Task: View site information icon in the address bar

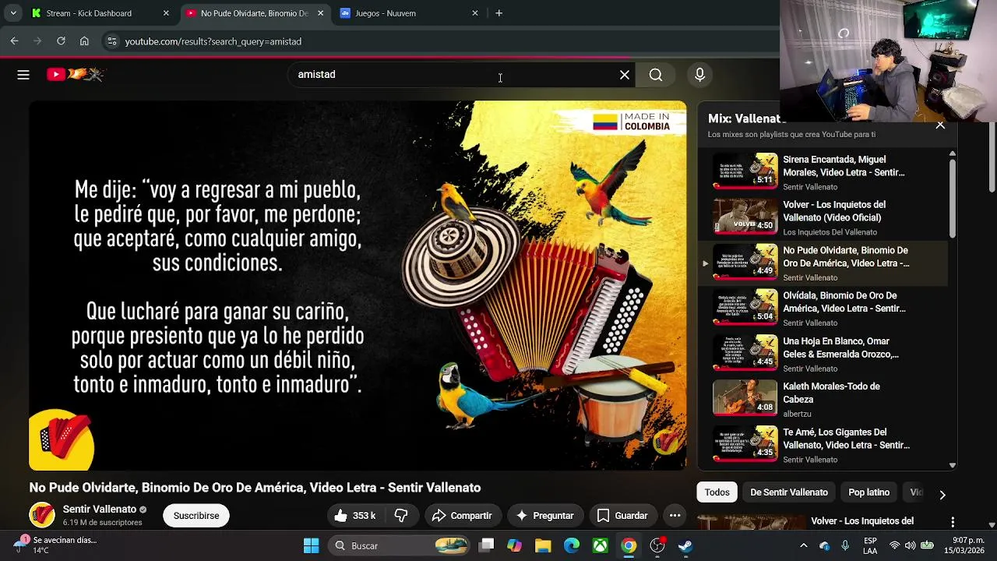Action: 111,41
